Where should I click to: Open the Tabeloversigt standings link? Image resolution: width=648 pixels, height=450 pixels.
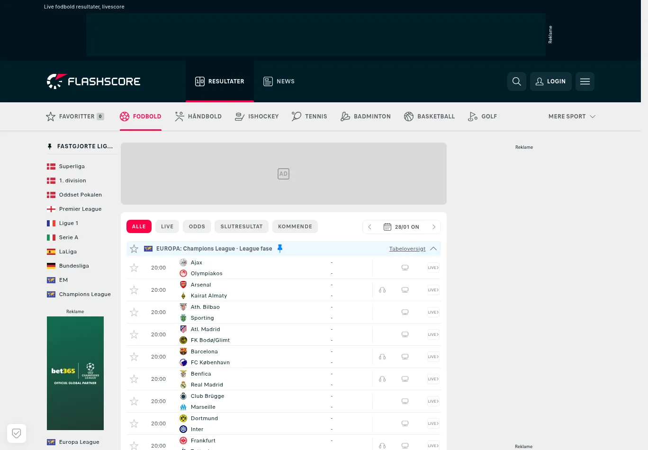[407, 248]
